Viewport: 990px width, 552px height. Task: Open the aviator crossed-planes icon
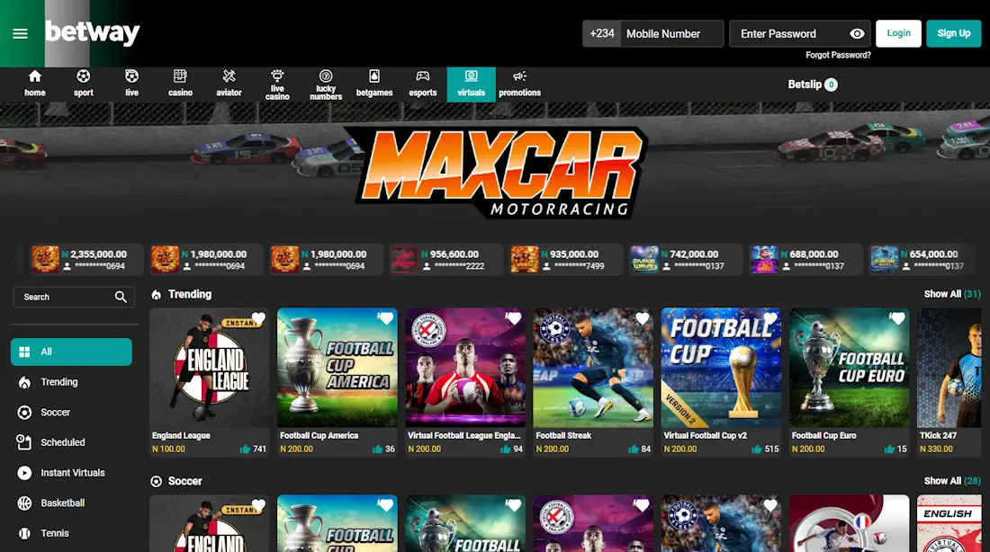point(229,79)
